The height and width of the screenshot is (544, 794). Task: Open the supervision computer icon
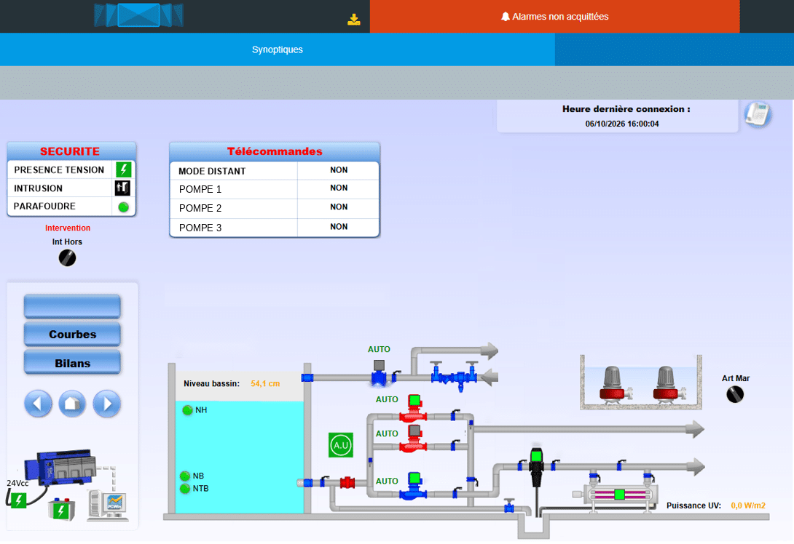107,505
